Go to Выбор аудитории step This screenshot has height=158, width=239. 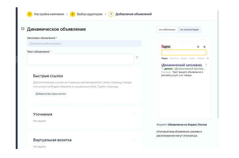[90, 14]
